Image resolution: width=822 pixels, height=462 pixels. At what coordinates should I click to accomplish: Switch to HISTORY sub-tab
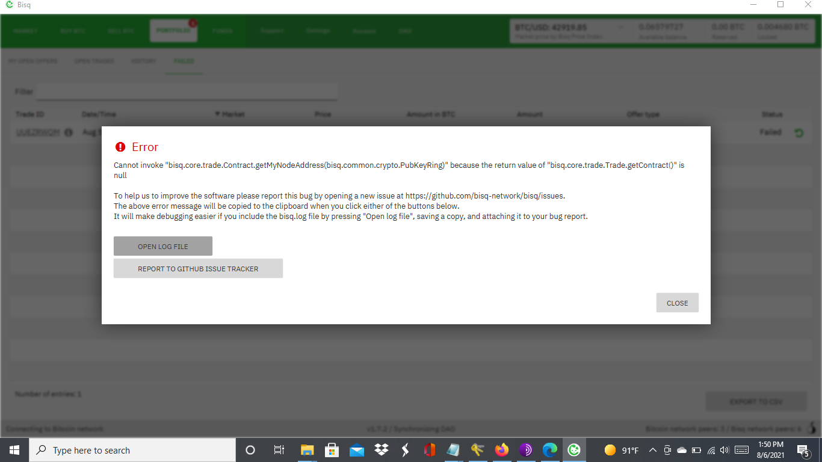point(143,61)
